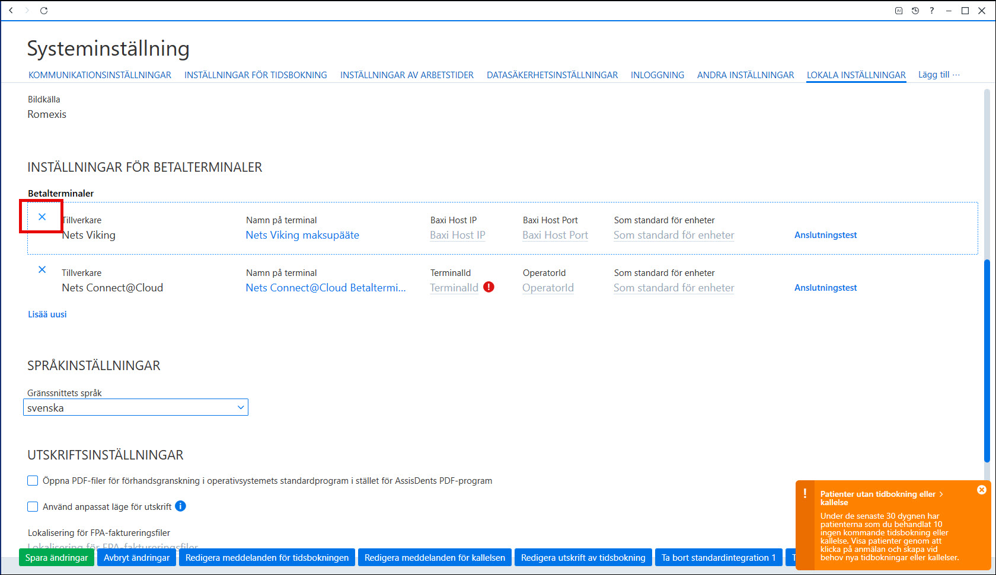
Task: Select Inställningar av arbetstider tab
Action: coord(407,75)
